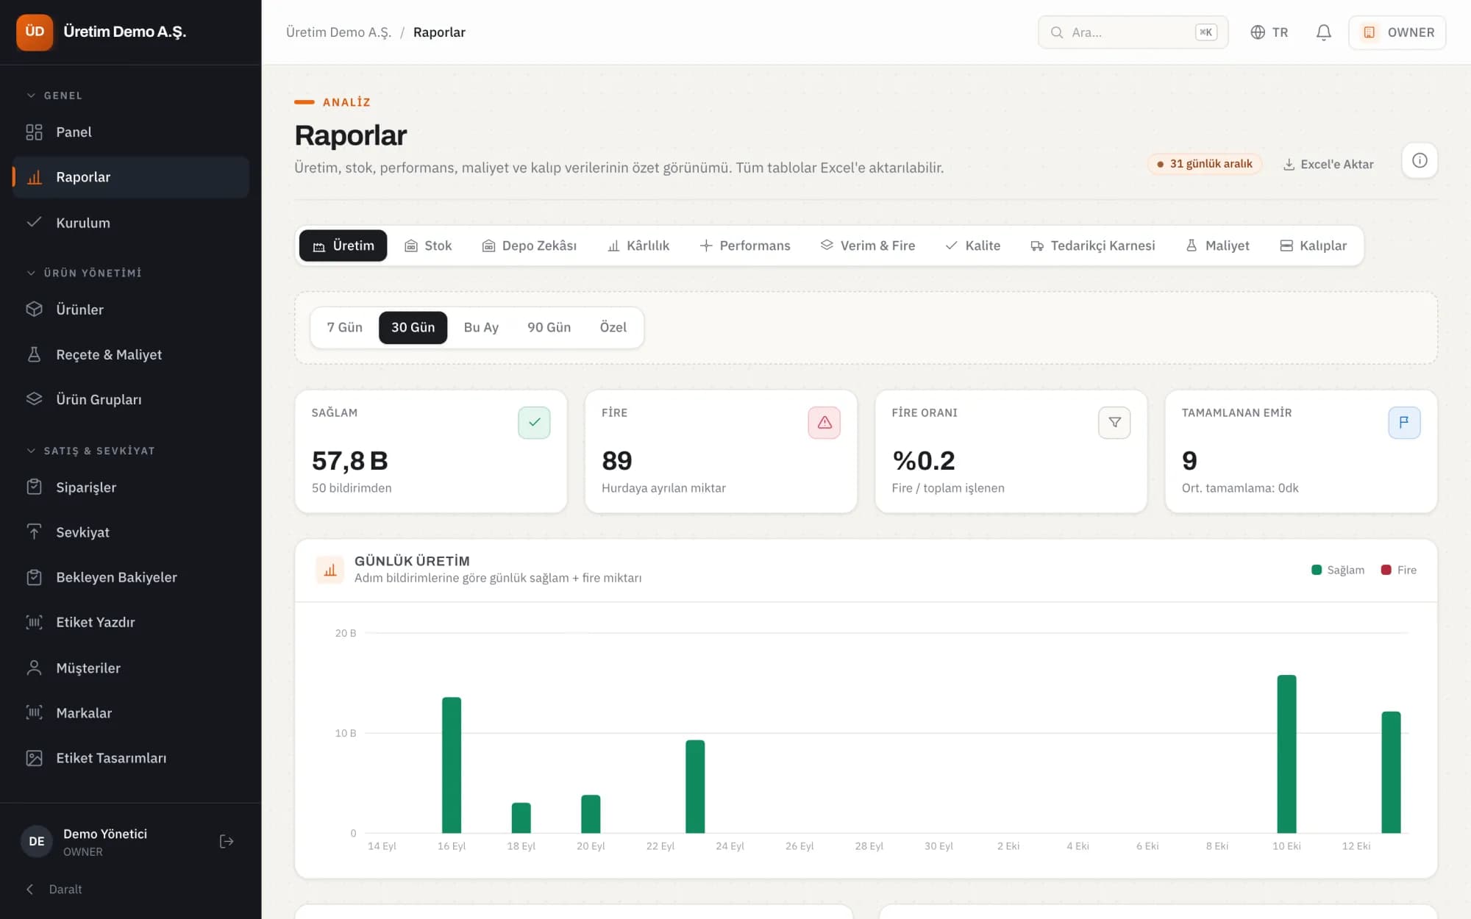The width and height of the screenshot is (1471, 919).
Task: Collapse the SATIŞ & SEVKİYAT section
Action: coord(90,451)
